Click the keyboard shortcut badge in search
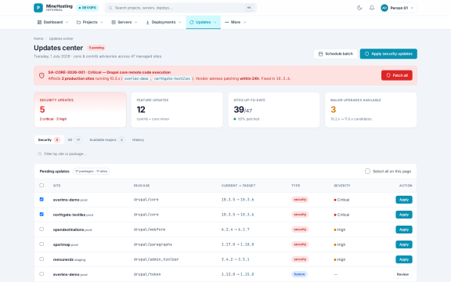This screenshot has width=451, height=282. click(249, 8)
